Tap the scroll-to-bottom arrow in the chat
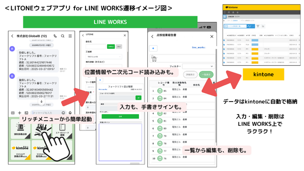The width and height of the screenshot is (304, 171). click(x=42, y=101)
